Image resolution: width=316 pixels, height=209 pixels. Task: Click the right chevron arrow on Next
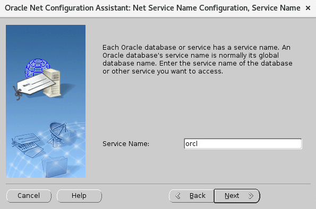tap(251, 196)
